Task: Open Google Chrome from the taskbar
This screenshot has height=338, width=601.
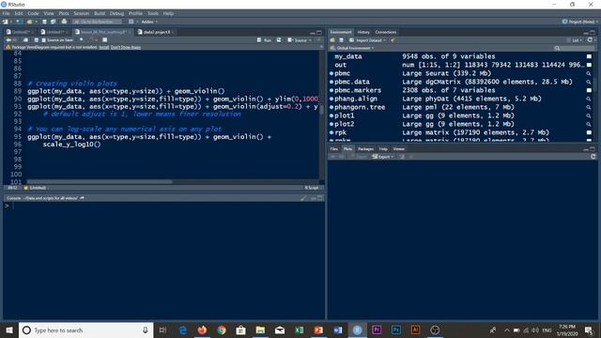Action: pyautogui.click(x=222, y=330)
